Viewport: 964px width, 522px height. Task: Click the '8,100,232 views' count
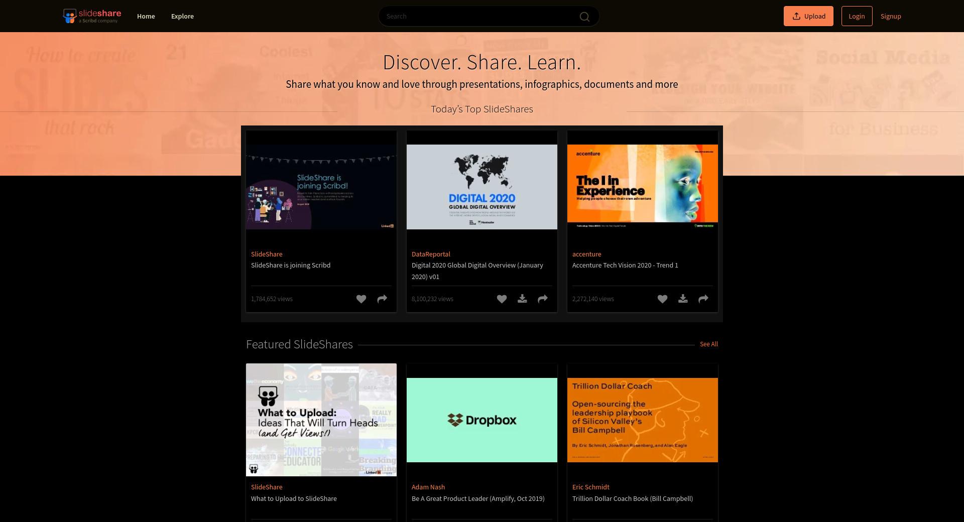click(432, 299)
